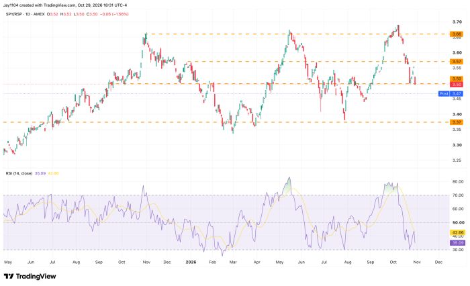Click the SPY/RSP · 1D · AMEX symbol legend

26,14
